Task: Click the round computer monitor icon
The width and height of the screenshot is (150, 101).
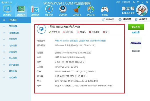Action: click(x=41, y=29)
